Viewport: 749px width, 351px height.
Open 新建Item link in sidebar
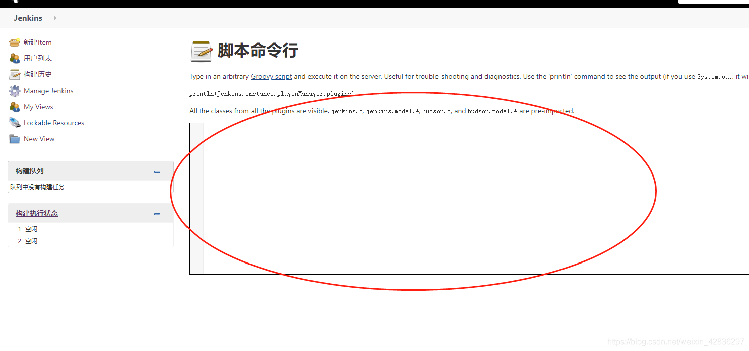click(x=38, y=42)
